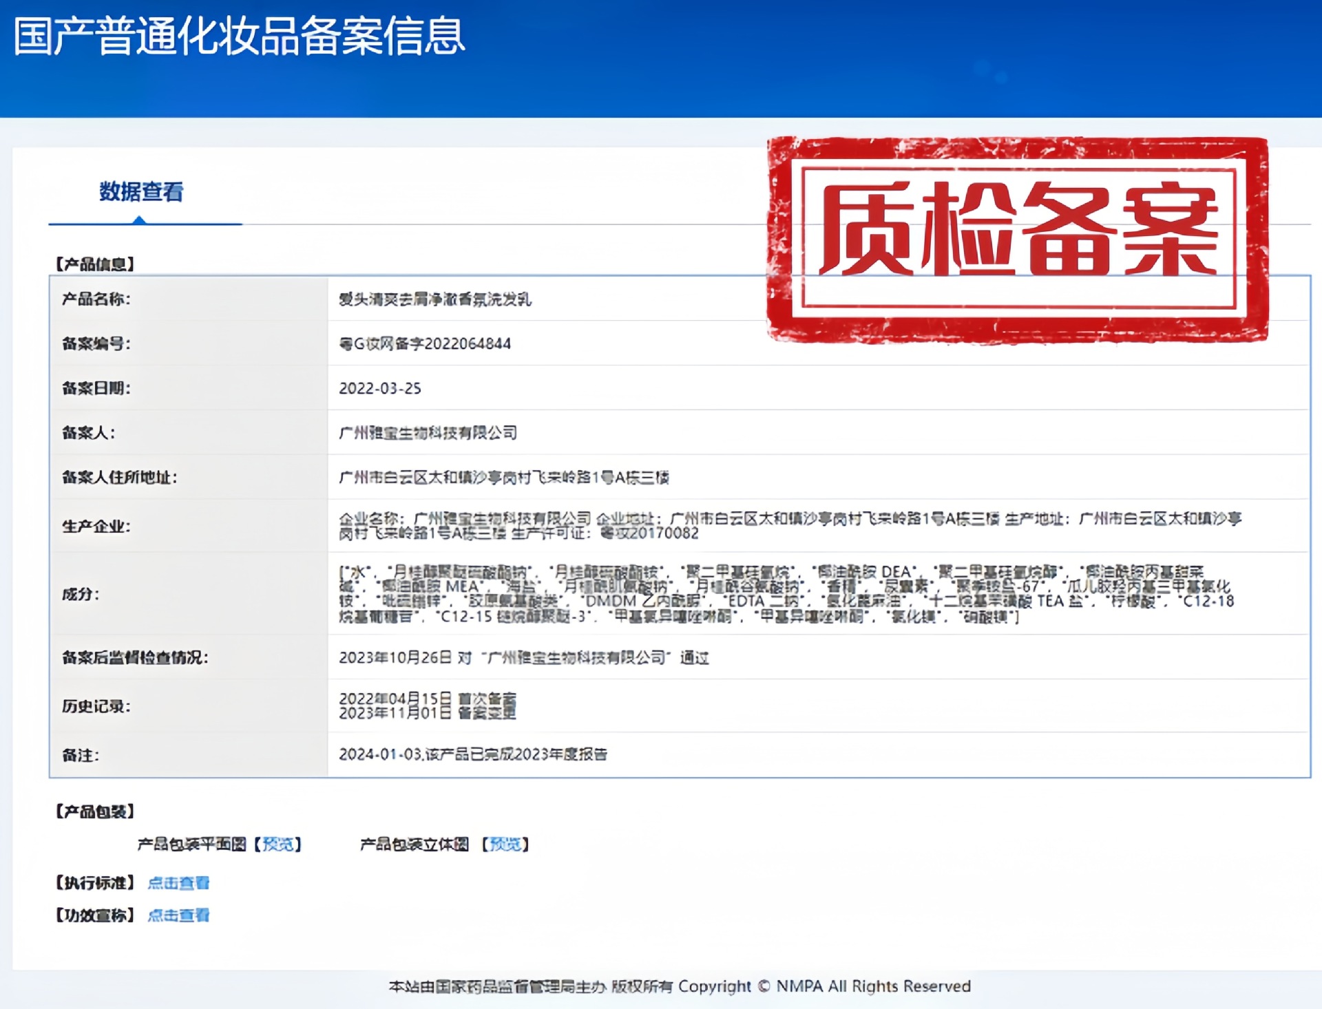Image resolution: width=1322 pixels, height=1009 pixels.
Task: Click the 生产企业 row label
Action: [96, 526]
